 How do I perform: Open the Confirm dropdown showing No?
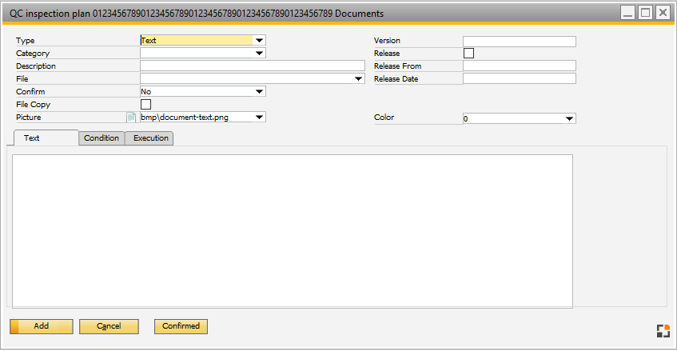click(259, 92)
